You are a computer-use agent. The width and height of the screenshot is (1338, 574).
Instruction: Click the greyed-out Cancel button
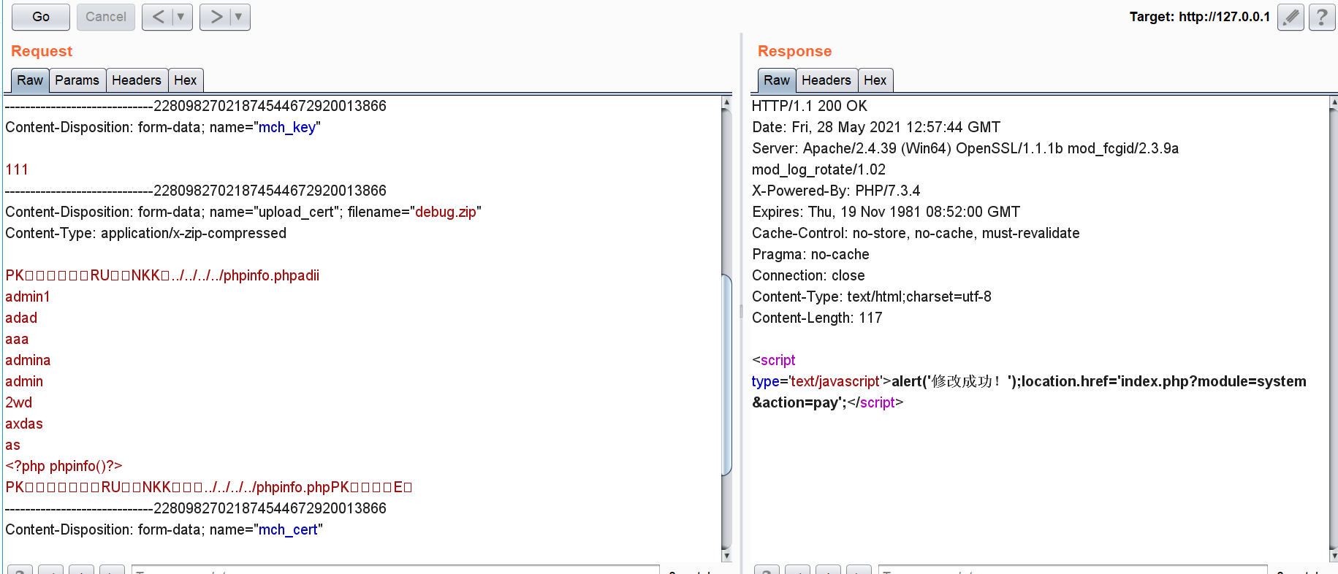coord(106,17)
